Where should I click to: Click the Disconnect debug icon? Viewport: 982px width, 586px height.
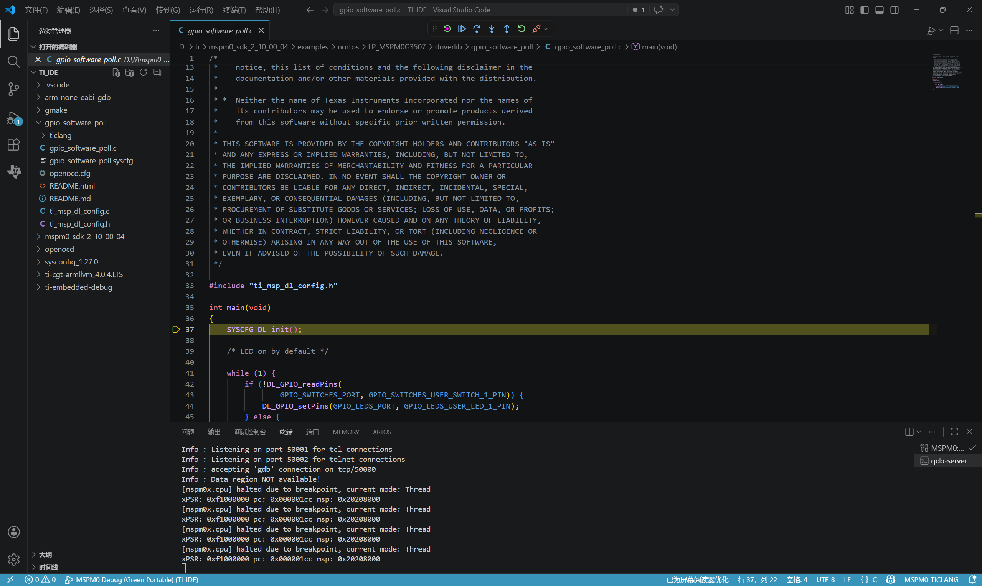pyautogui.click(x=536, y=29)
